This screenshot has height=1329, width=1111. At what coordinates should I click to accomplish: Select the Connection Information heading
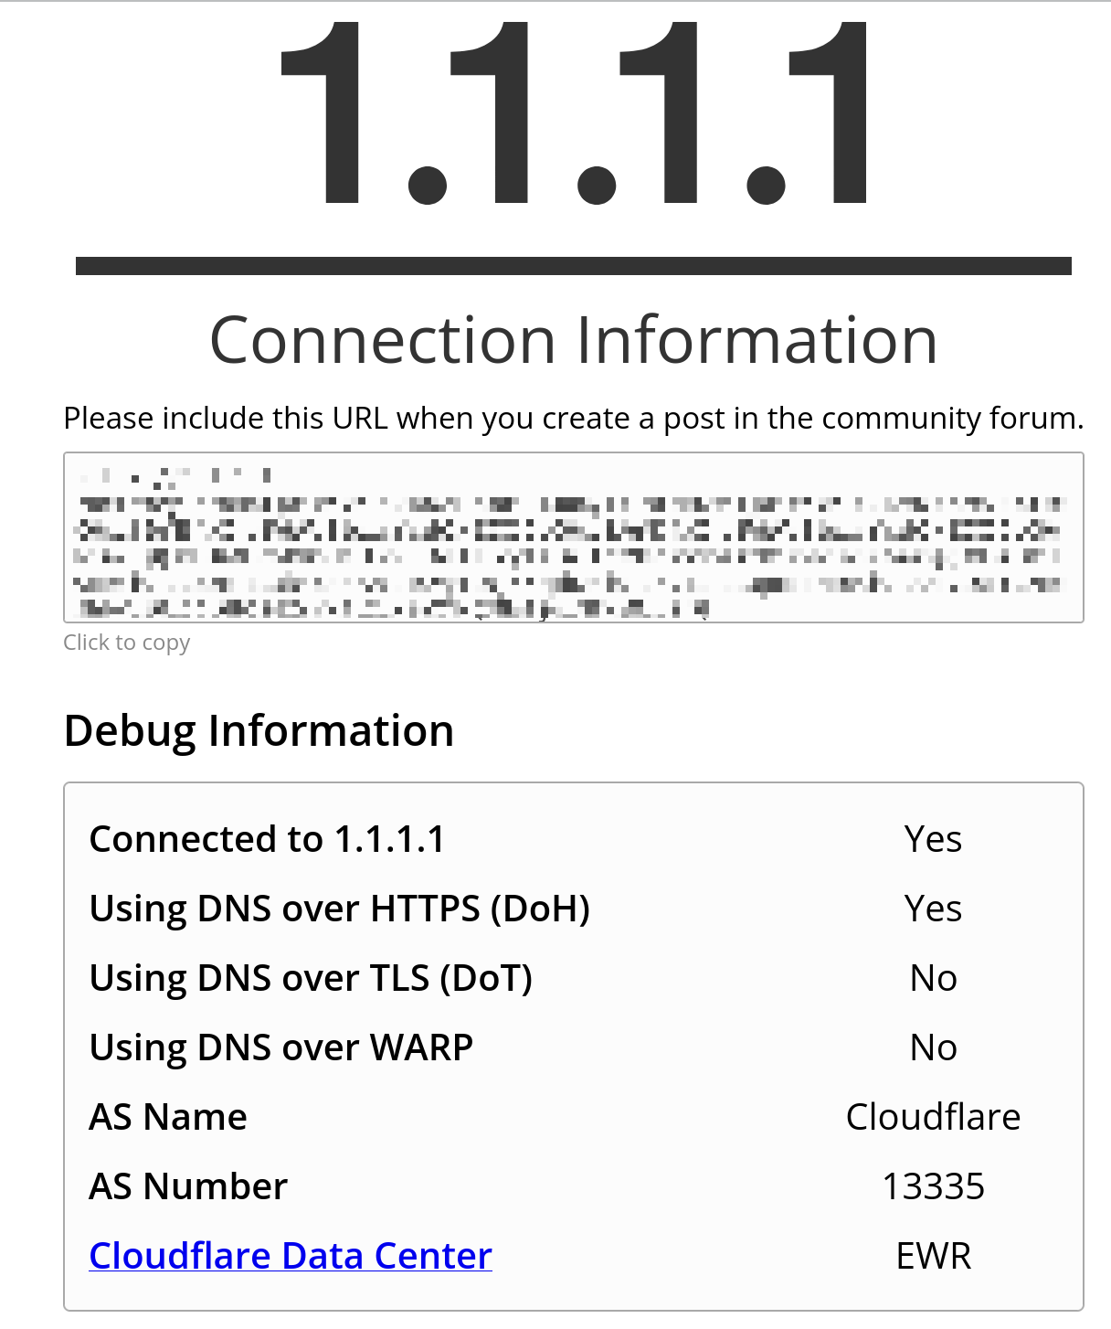pyautogui.click(x=574, y=340)
